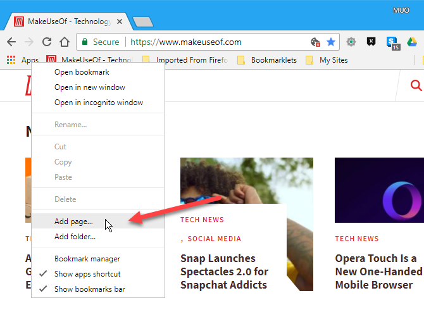Open the Opera Touch article headline
The image size is (424, 312).
378,271
